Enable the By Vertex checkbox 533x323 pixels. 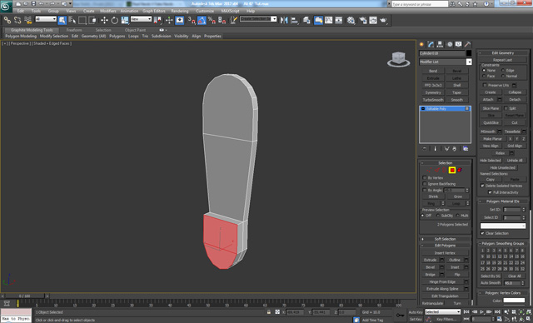425,177
